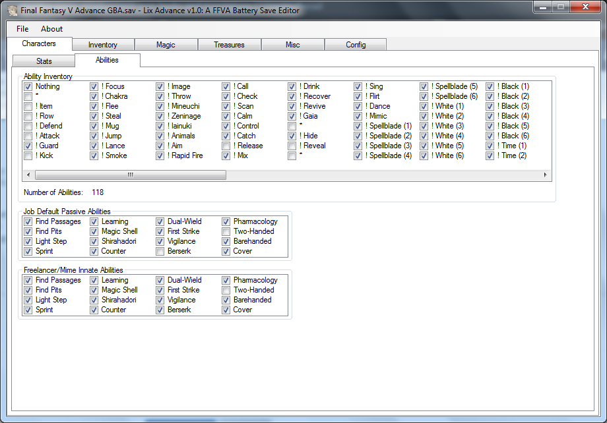
Task: Toggle the !Dance checkbox
Action: 358,106
